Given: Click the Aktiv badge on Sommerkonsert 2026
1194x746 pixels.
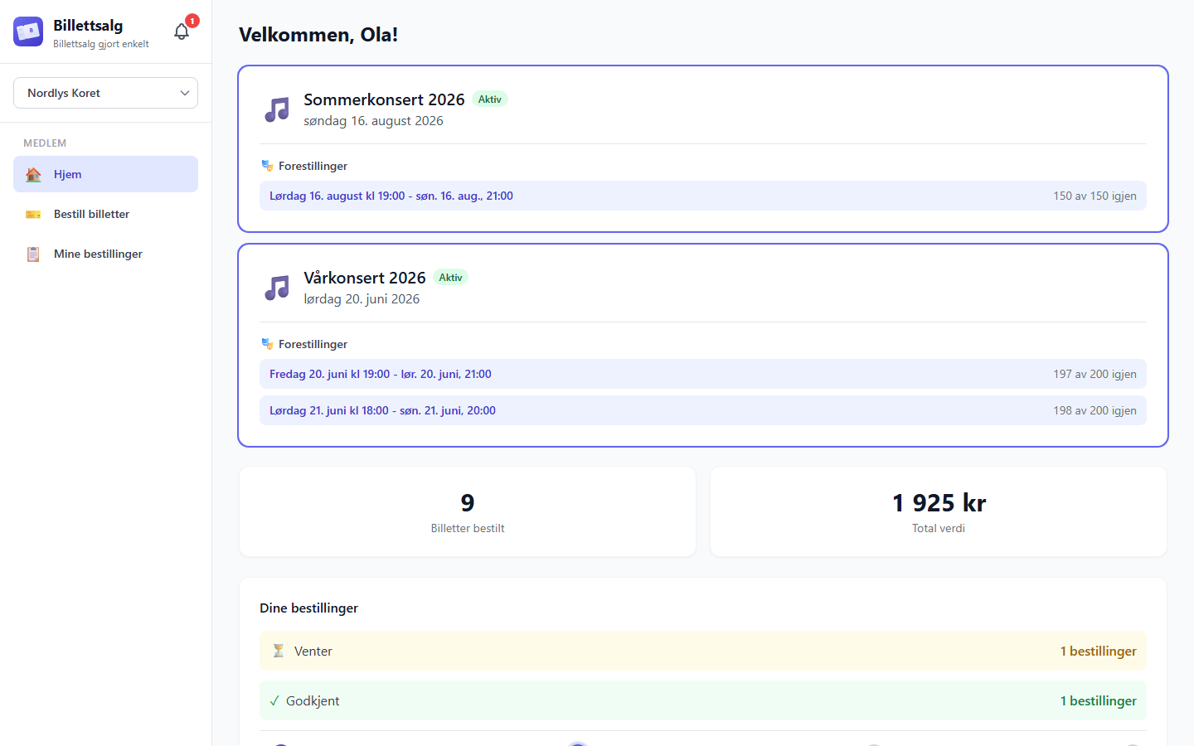Looking at the screenshot, I should click(x=490, y=99).
